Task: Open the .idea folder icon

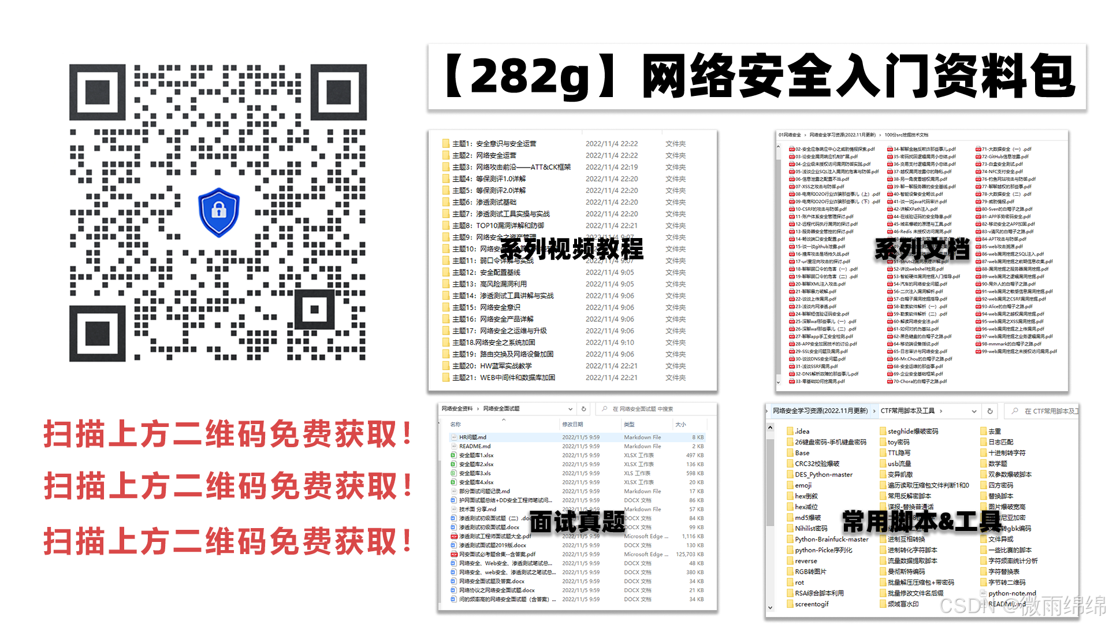Action: [790, 430]
